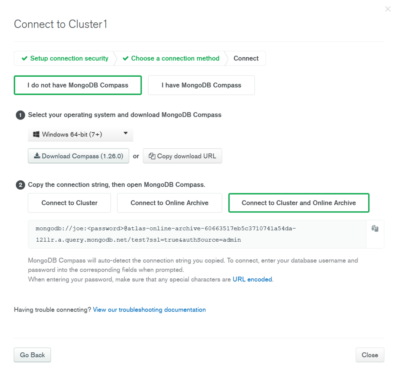Click the connection string text box

(x=197, y=234)
